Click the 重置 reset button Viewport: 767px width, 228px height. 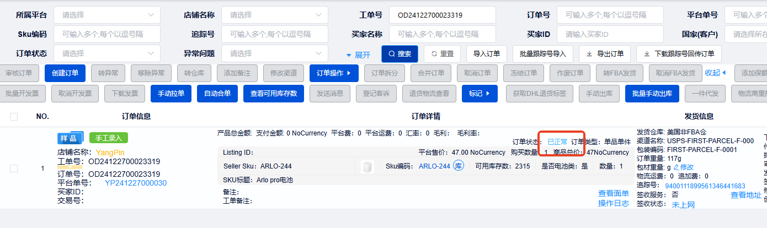pos(442,54)
